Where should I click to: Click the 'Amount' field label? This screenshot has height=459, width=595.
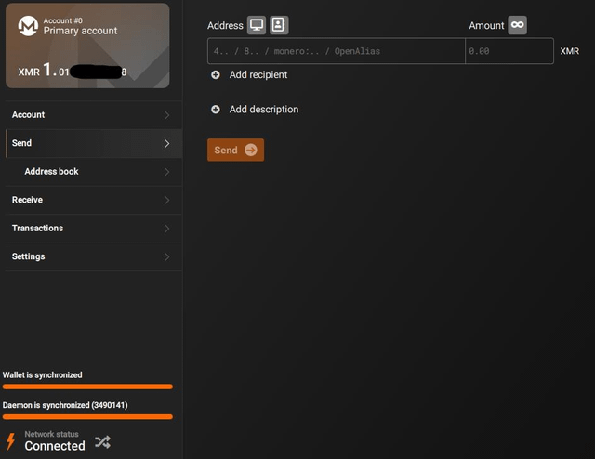coord(486,25)
